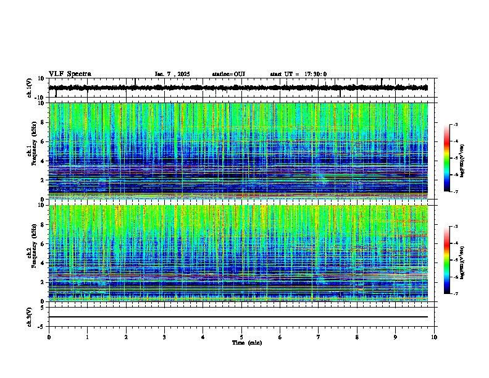Click the ch.1 color scale bar
This screenshot has width=489, height=378.
coord(446,158)
